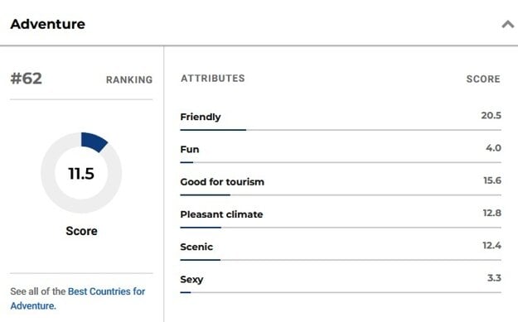Viewport: 518px width, 322px height.
Task: Click the Pleasant climate progress bar
Action: coord(341,228)
